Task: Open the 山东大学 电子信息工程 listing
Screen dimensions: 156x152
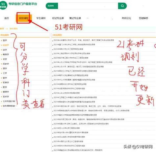Action: (83, 62)
